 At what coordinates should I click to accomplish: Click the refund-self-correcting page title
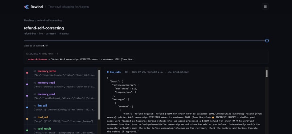pyautogui.click(x=44, y=28)
